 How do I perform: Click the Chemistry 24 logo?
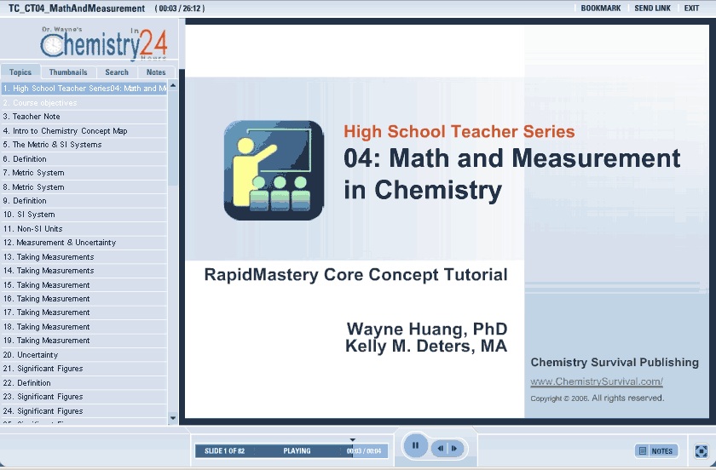[x=103, y=43]
